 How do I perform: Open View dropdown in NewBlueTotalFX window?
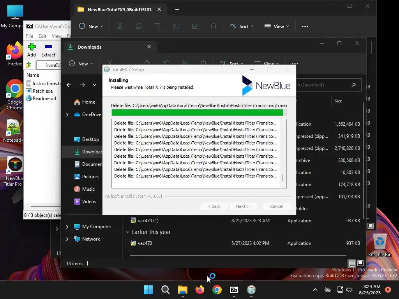[x=277, y=26]
